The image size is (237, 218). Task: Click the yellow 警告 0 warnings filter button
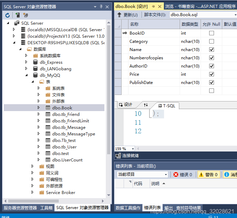click(209, 174)
